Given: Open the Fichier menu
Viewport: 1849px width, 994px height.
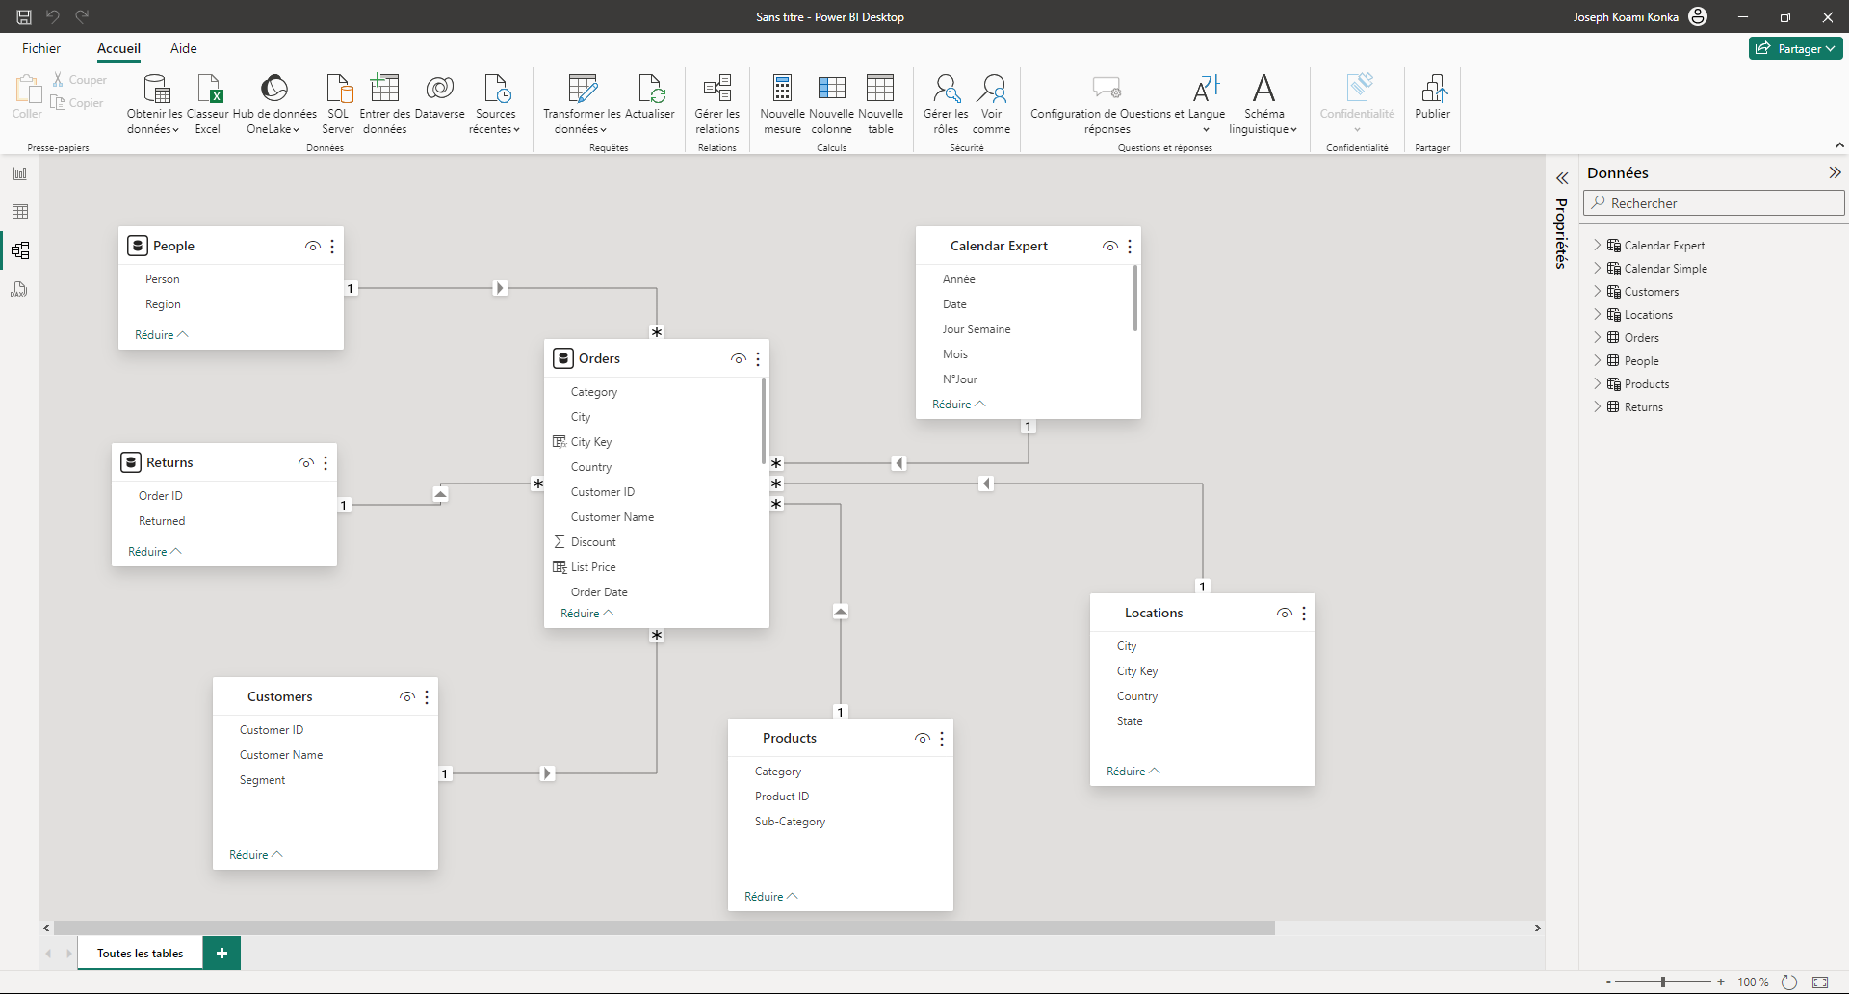Looking at the screenshot, I should click(x=41, y=48).
